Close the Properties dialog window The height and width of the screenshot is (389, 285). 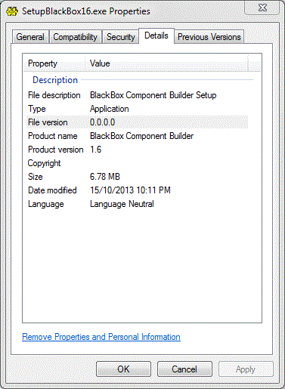pyautogui.click(x=262, y=8)
